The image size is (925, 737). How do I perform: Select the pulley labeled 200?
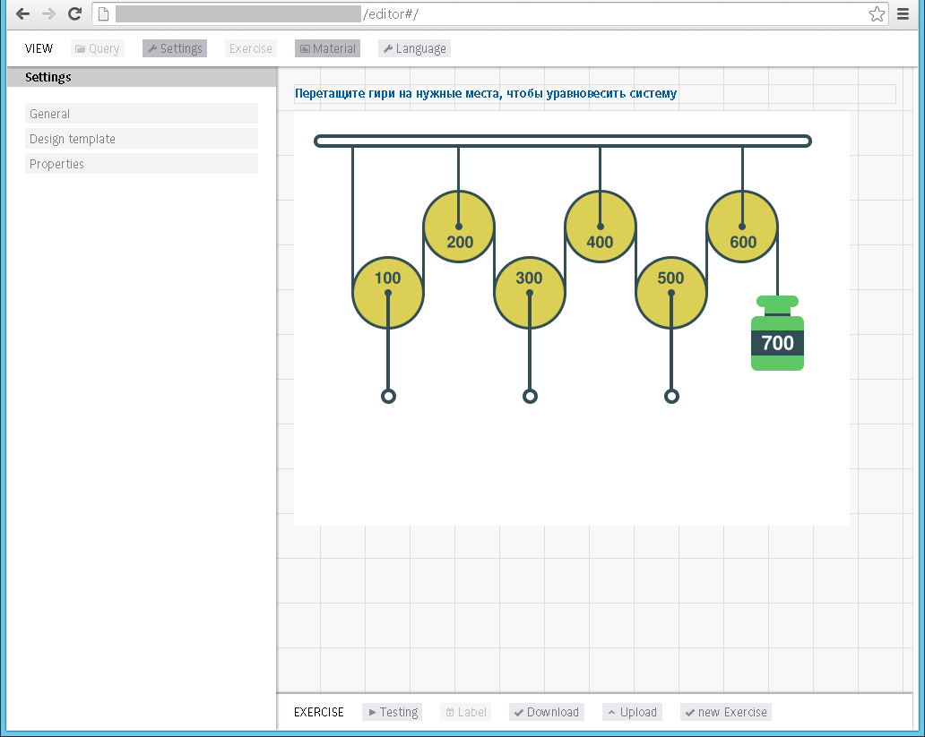[459, 227]
